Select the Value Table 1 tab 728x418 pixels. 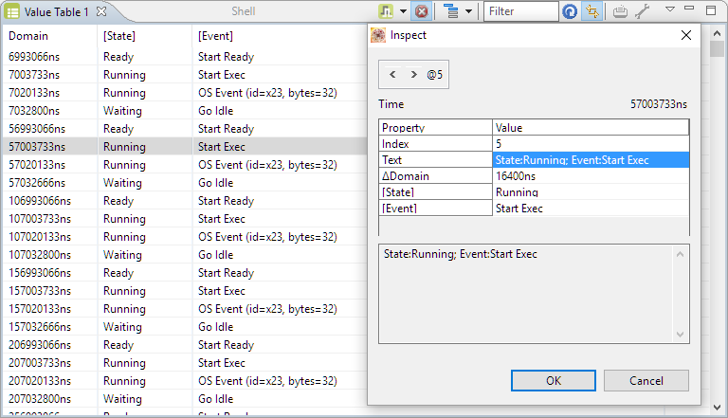[55, 11]
